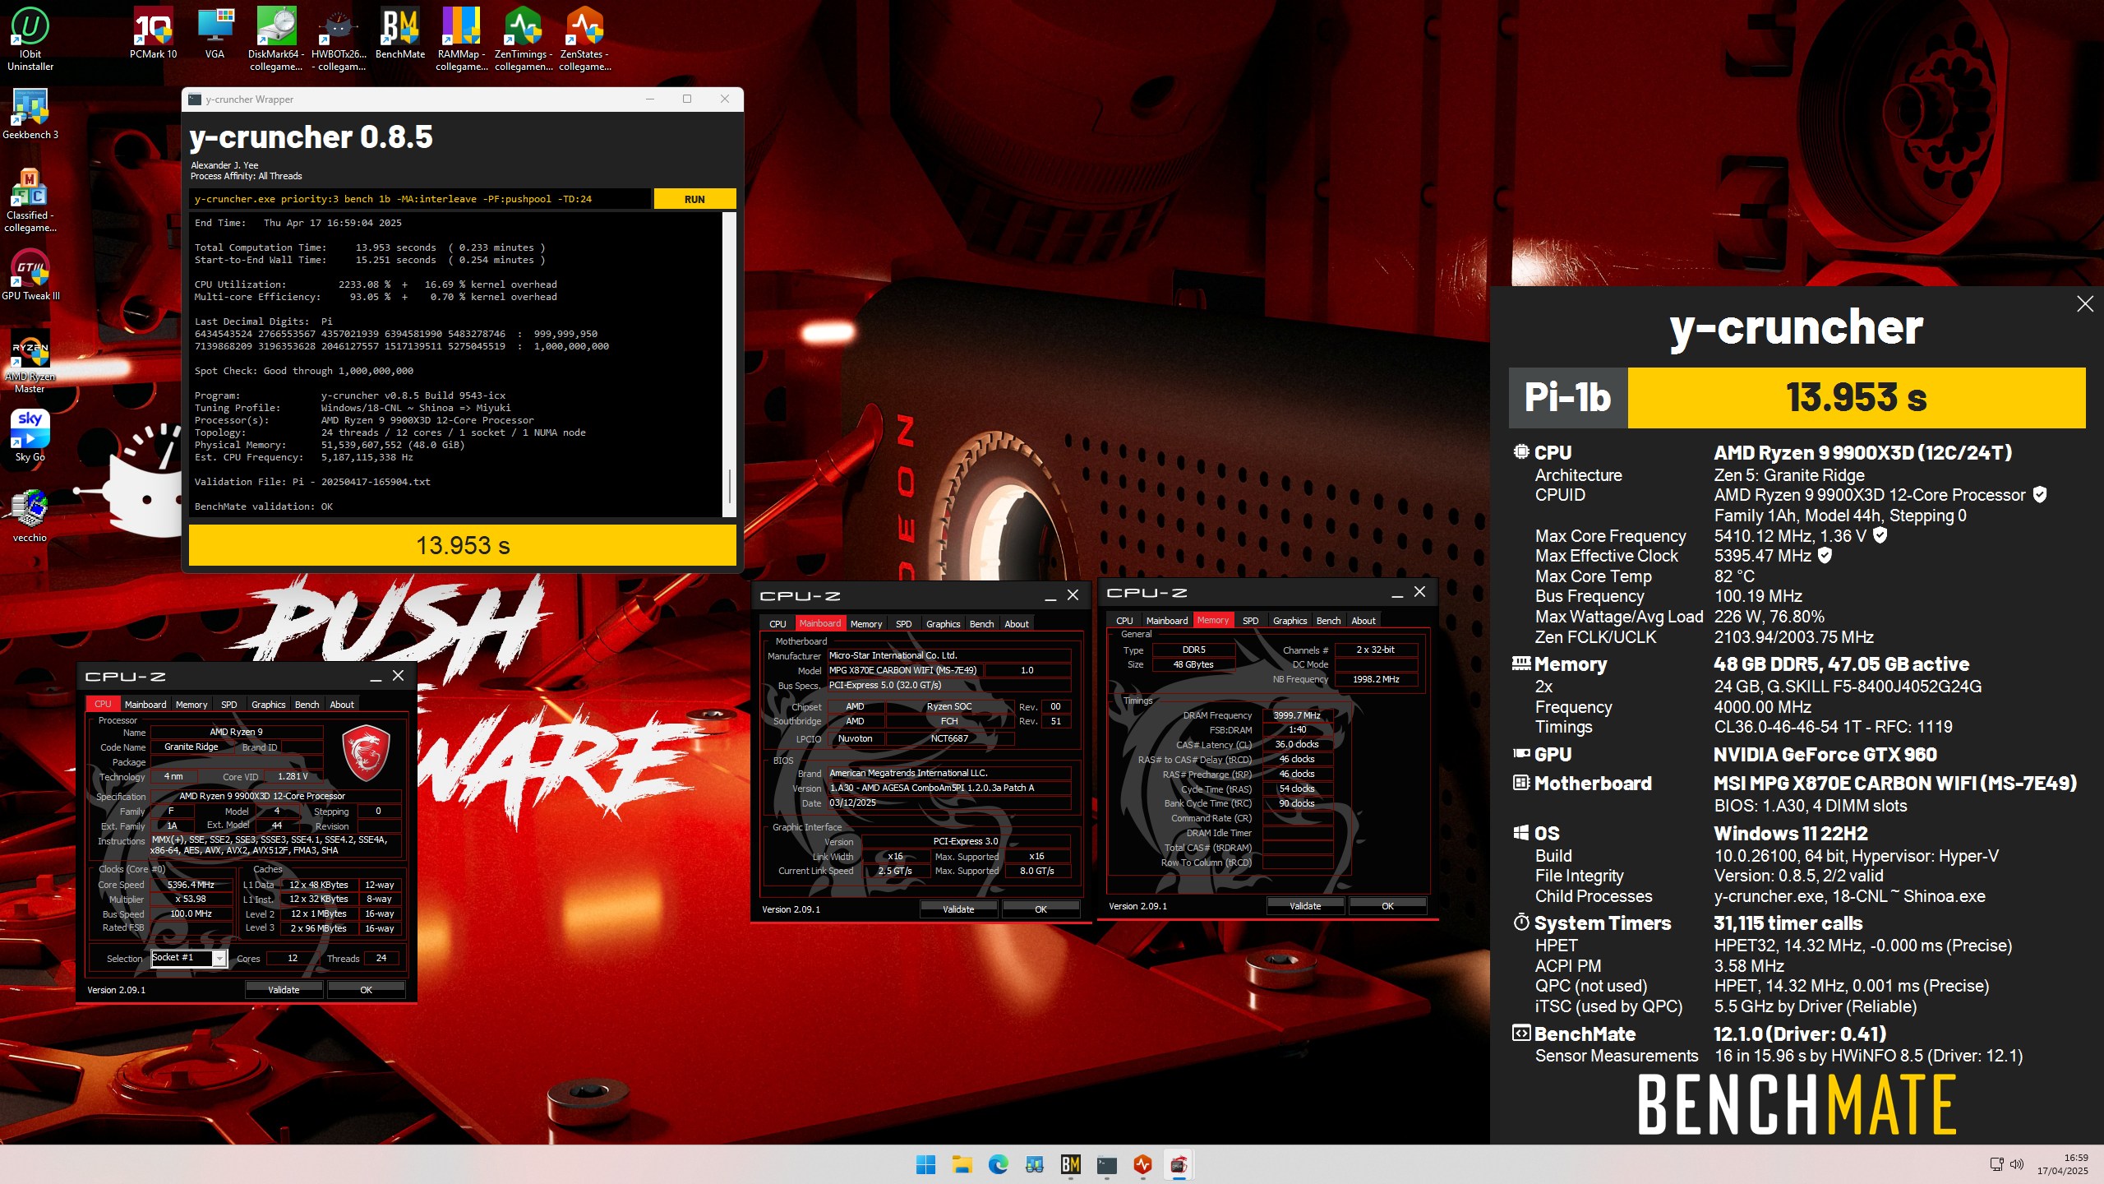Launch Microsoft Edge from the taskbar
2104x1184 pixels.
998,1164
